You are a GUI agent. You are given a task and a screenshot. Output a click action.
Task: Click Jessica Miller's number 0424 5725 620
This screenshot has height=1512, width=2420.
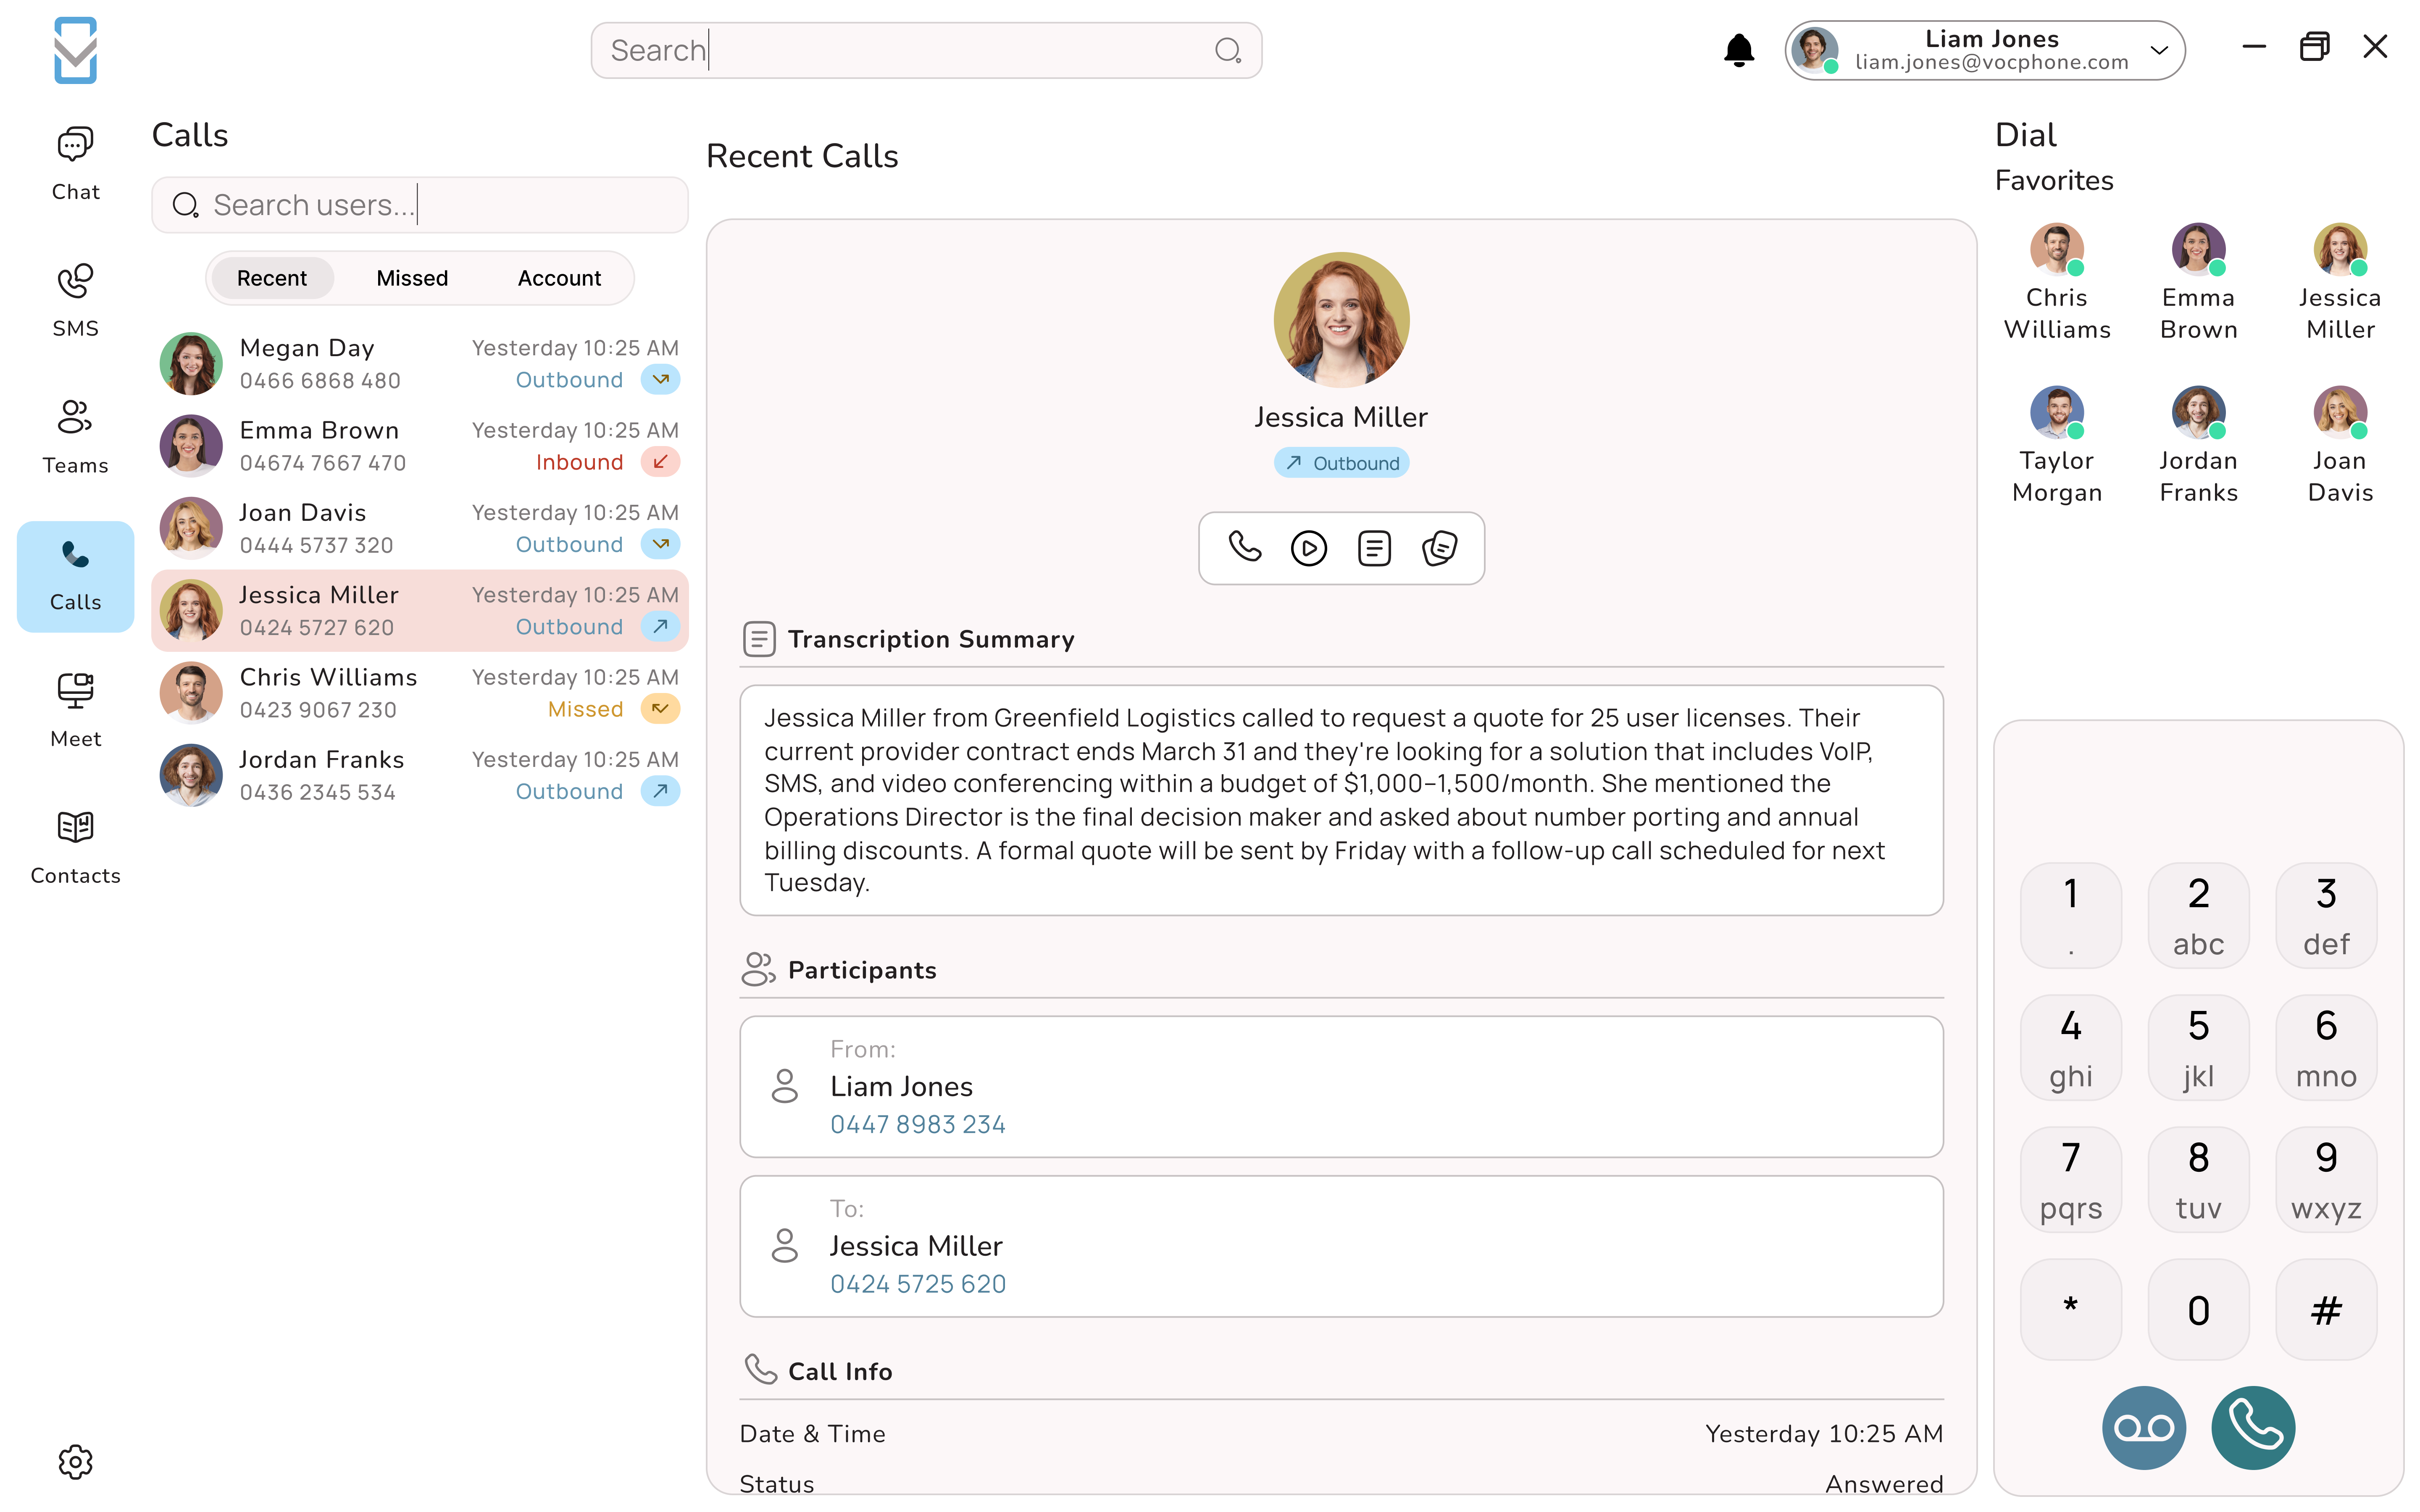(918, 1283)
